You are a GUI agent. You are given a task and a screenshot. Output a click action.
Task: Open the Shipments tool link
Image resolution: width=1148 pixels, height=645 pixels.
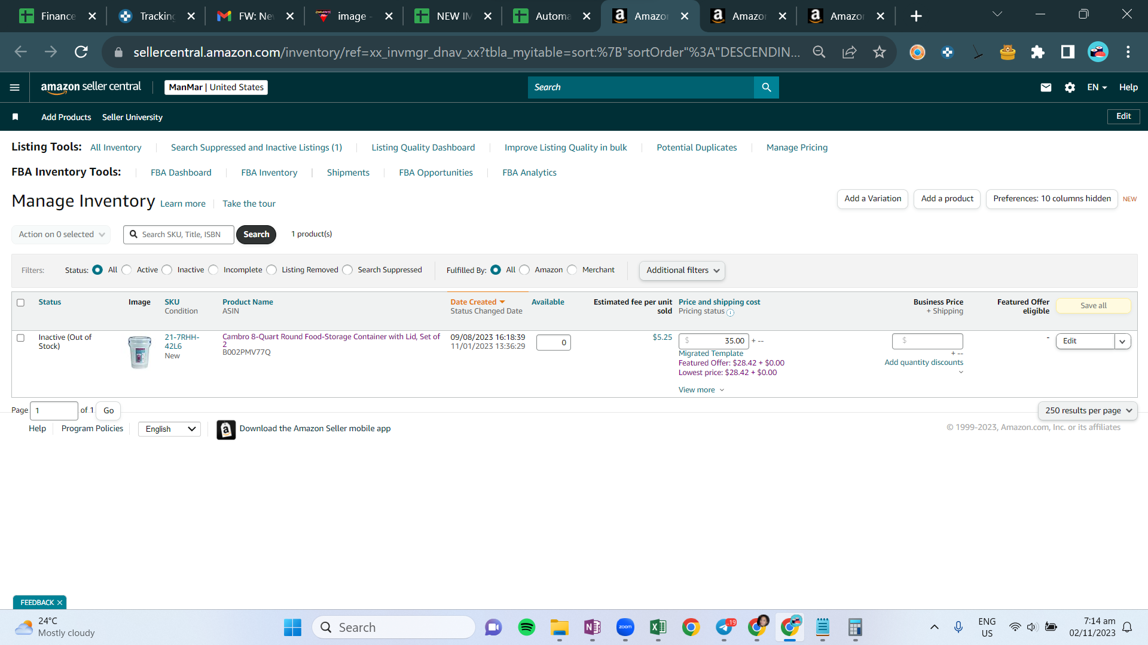tap(348, 173)
